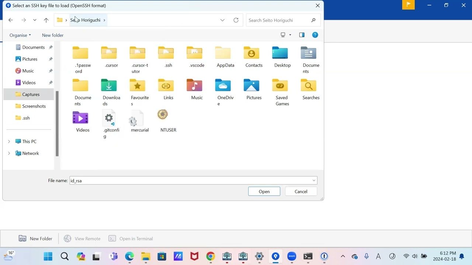Viewport: 472px width, 265px height.
Task: Open the File name dropdown list
Action: coord(314,180)
